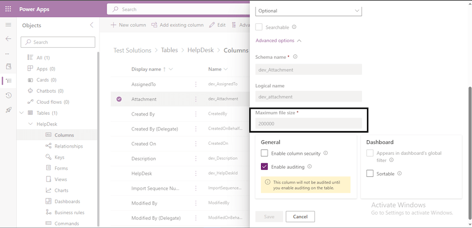Collapse the Tables tree node
The height and width of the screenshot is (228, 472).
(x=22, y=113)
